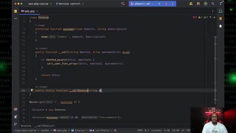Open the phpunit.xml run configuration dropdown

(142, 4)
